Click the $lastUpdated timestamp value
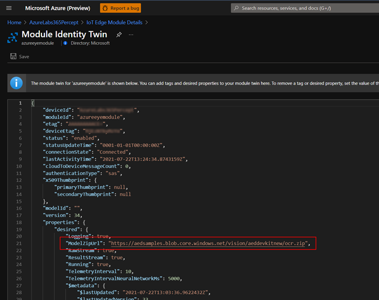This screenshot has height=300, width=379. tap(165, 292)
